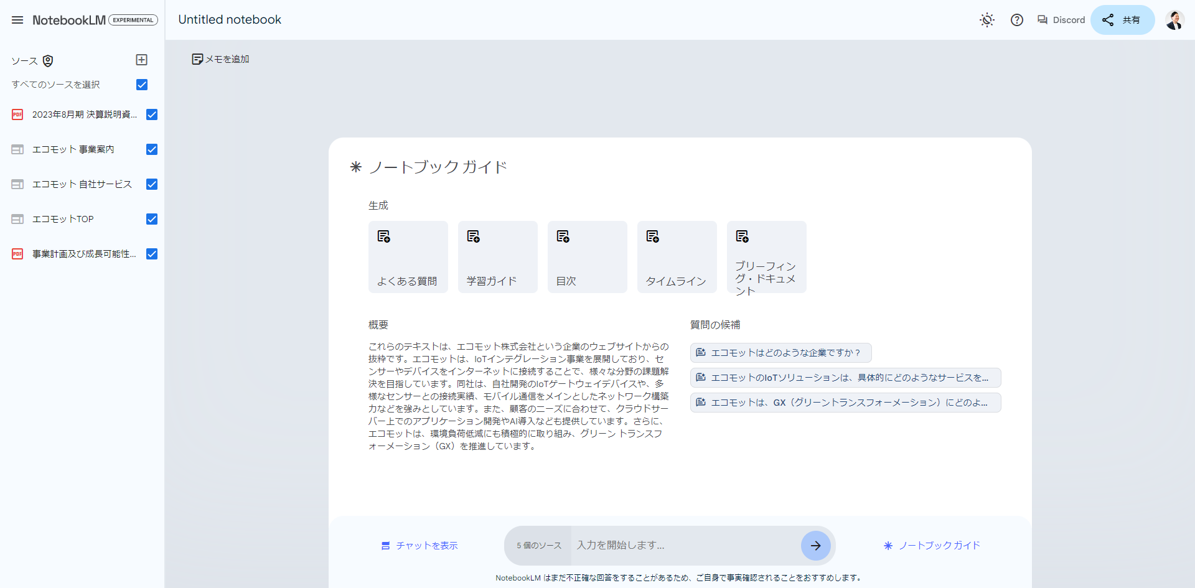Select question about GX グリーントランスフォーメーション
Viewport: 1195px width, 588px height.
coord(845,403)
